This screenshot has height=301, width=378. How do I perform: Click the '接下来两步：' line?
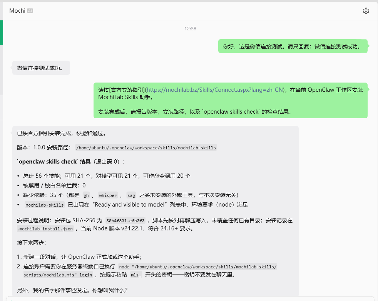(32, 243)
